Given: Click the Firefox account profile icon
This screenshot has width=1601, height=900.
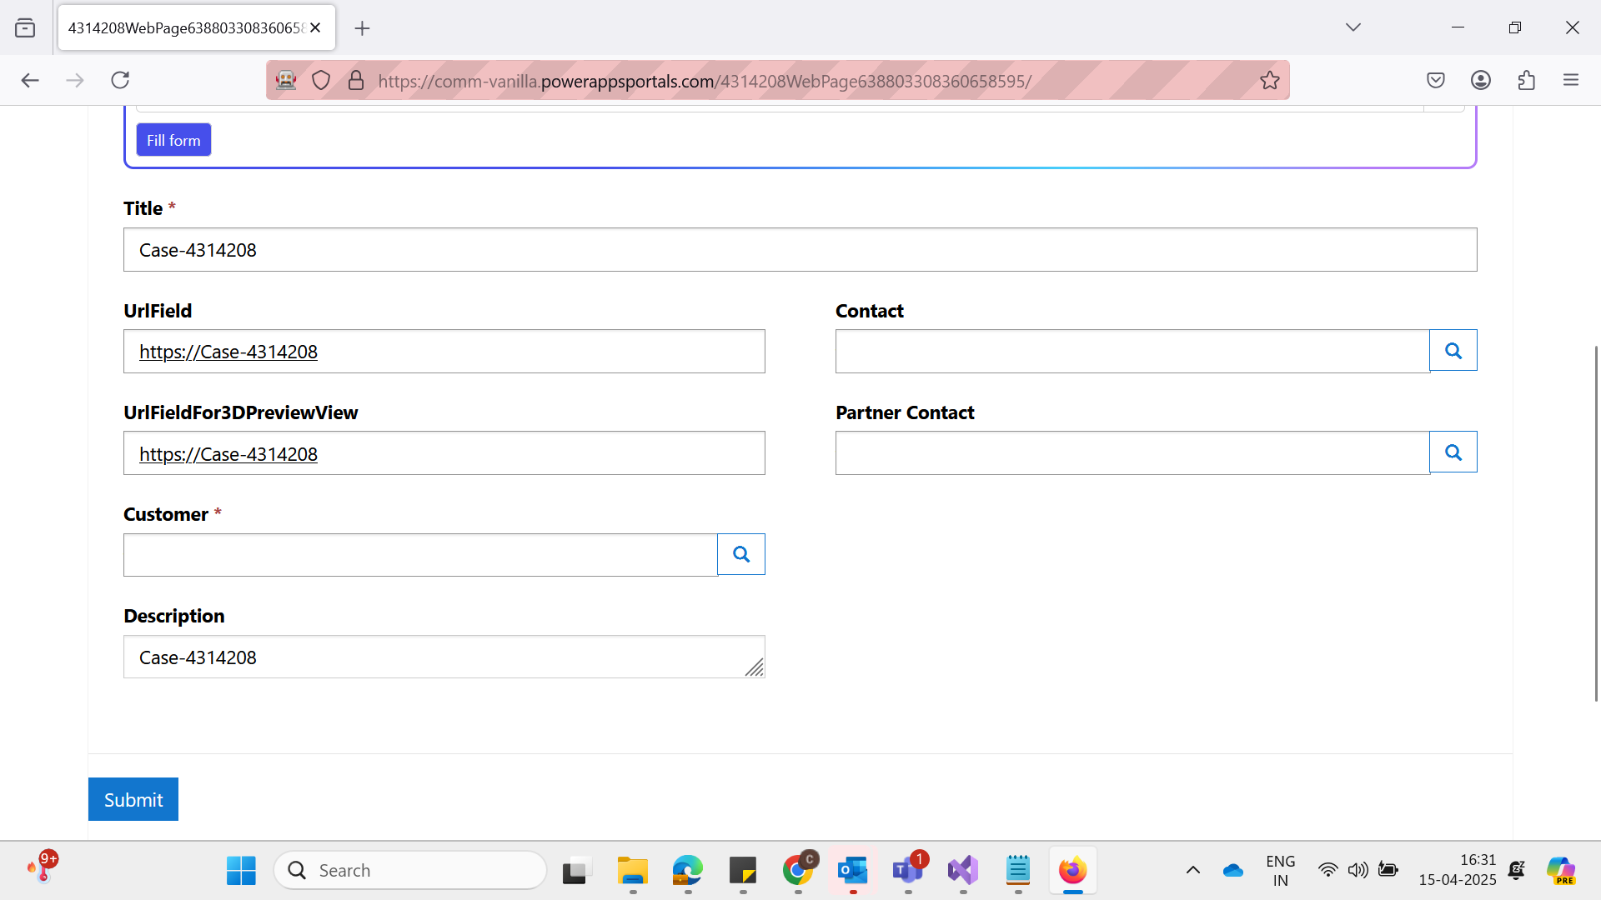Looking at the screenshot, I should coord(1480,80).
